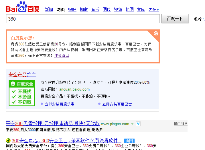The image size is (205, 150).
Task: Click the search box containing 360
Action: (83, 19)
